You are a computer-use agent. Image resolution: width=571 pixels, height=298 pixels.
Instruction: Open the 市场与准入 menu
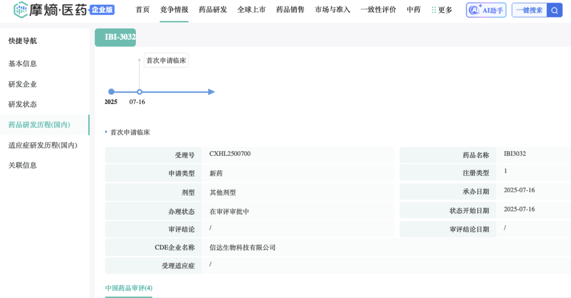333,10
